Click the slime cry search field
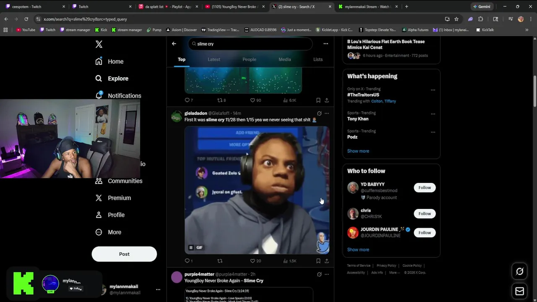537x302 pixels. point(250,44)
